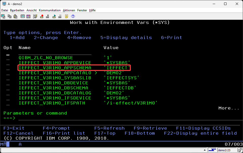Open the Aktionen menu
This screenshot has height=153, width=243.
[x=69, y=10]
